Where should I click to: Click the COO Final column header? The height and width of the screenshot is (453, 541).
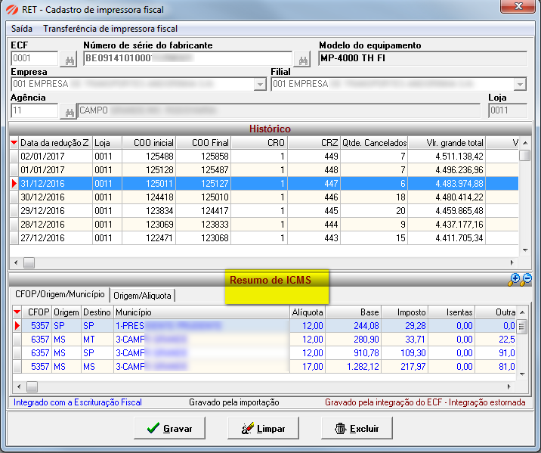click(x=203, y=143)
